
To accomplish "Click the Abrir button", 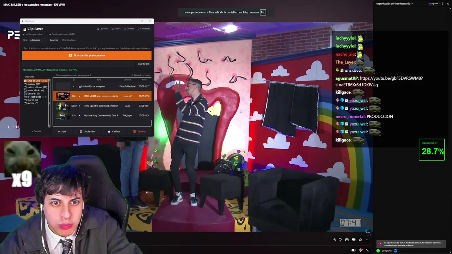I will click(x=63, y=132).
